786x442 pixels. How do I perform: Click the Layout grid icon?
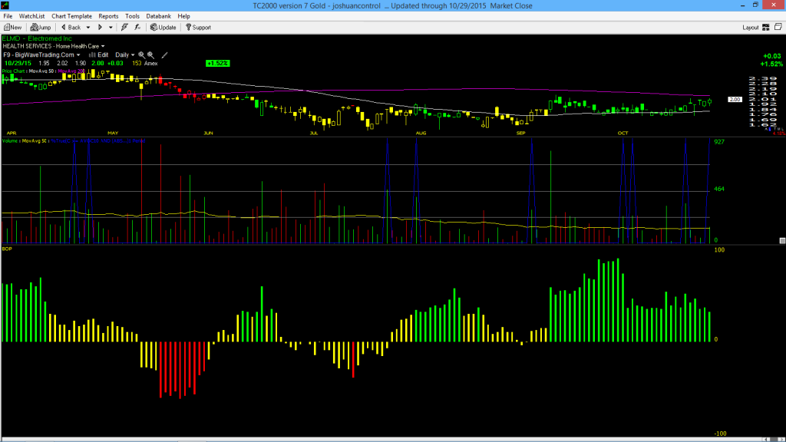pos(766,28)
